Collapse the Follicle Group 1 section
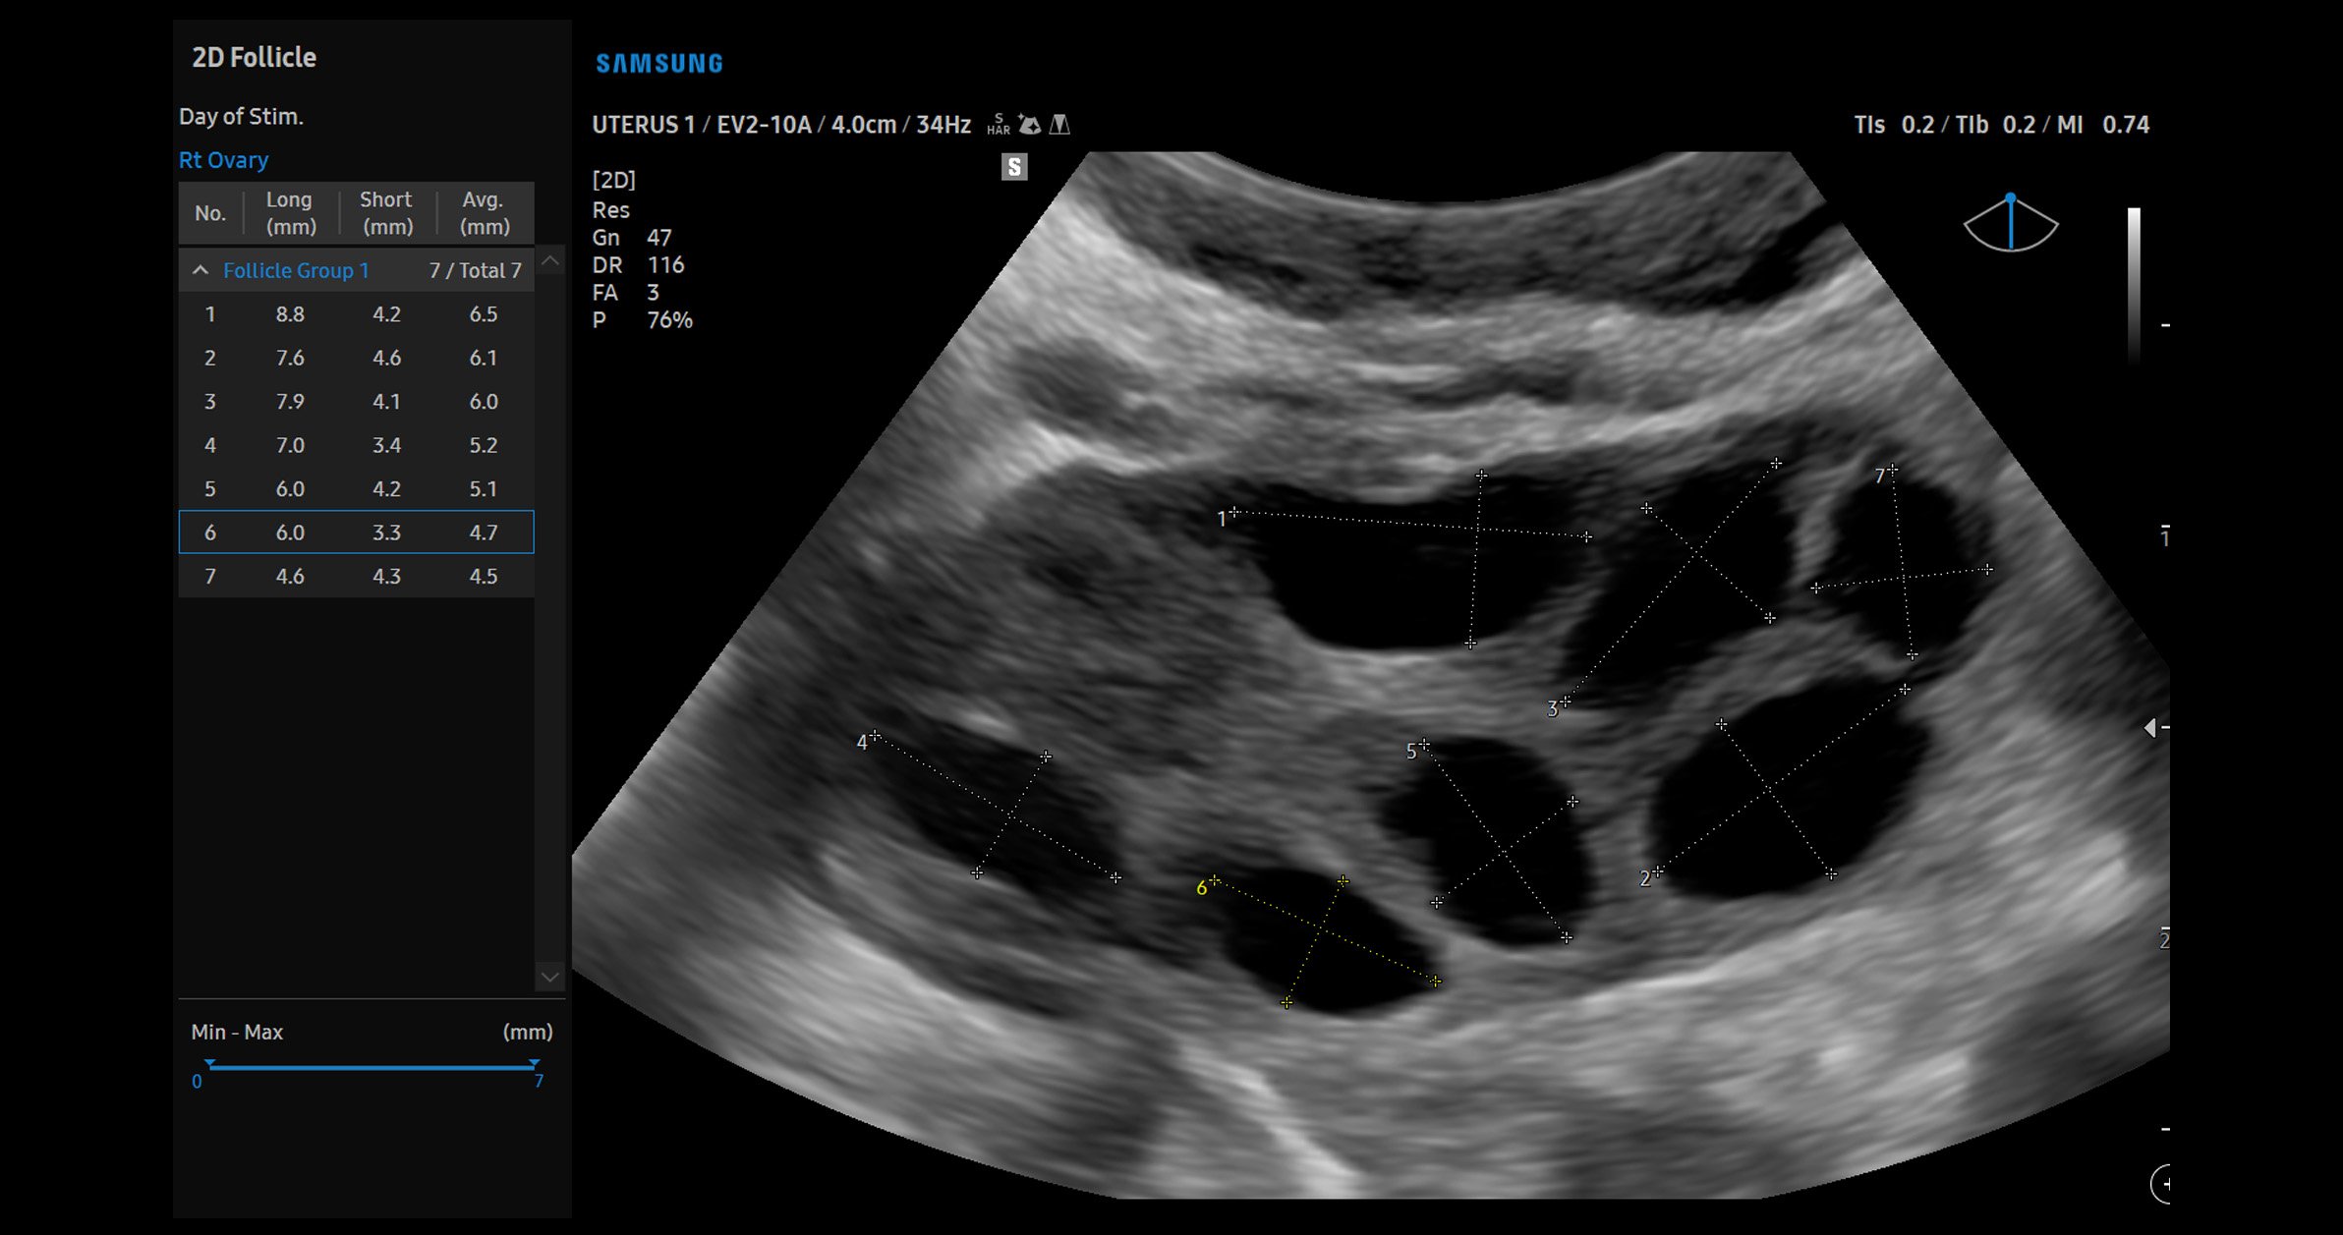 pos(201,269)
